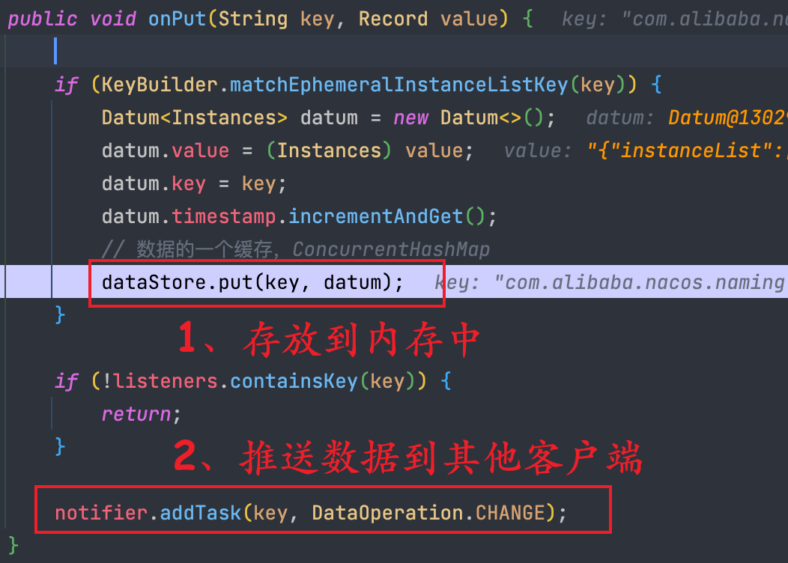Click the instanceList inline value hint
Screen dimensions: 788x563
point(688,150)
